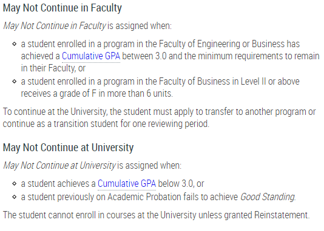Viewport: 324px width, 231px height.
Task: Click the phrase 'grade of F in more than 6 units'
Action: coord(115,94)
